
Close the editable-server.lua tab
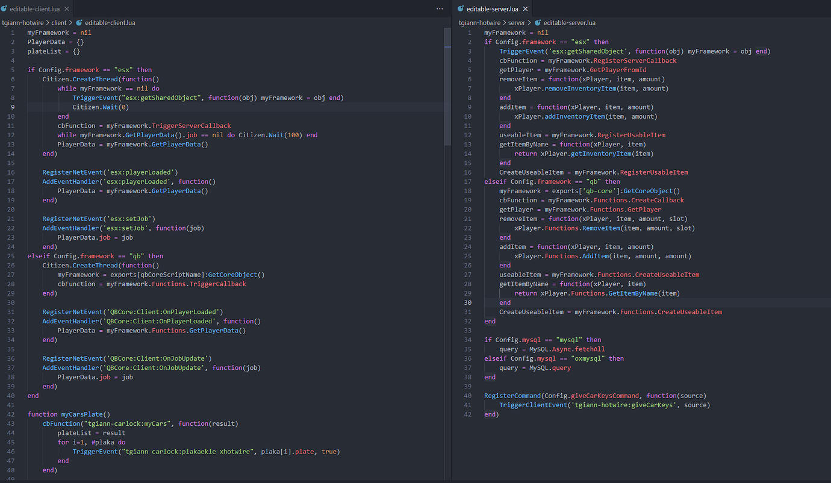525,9
